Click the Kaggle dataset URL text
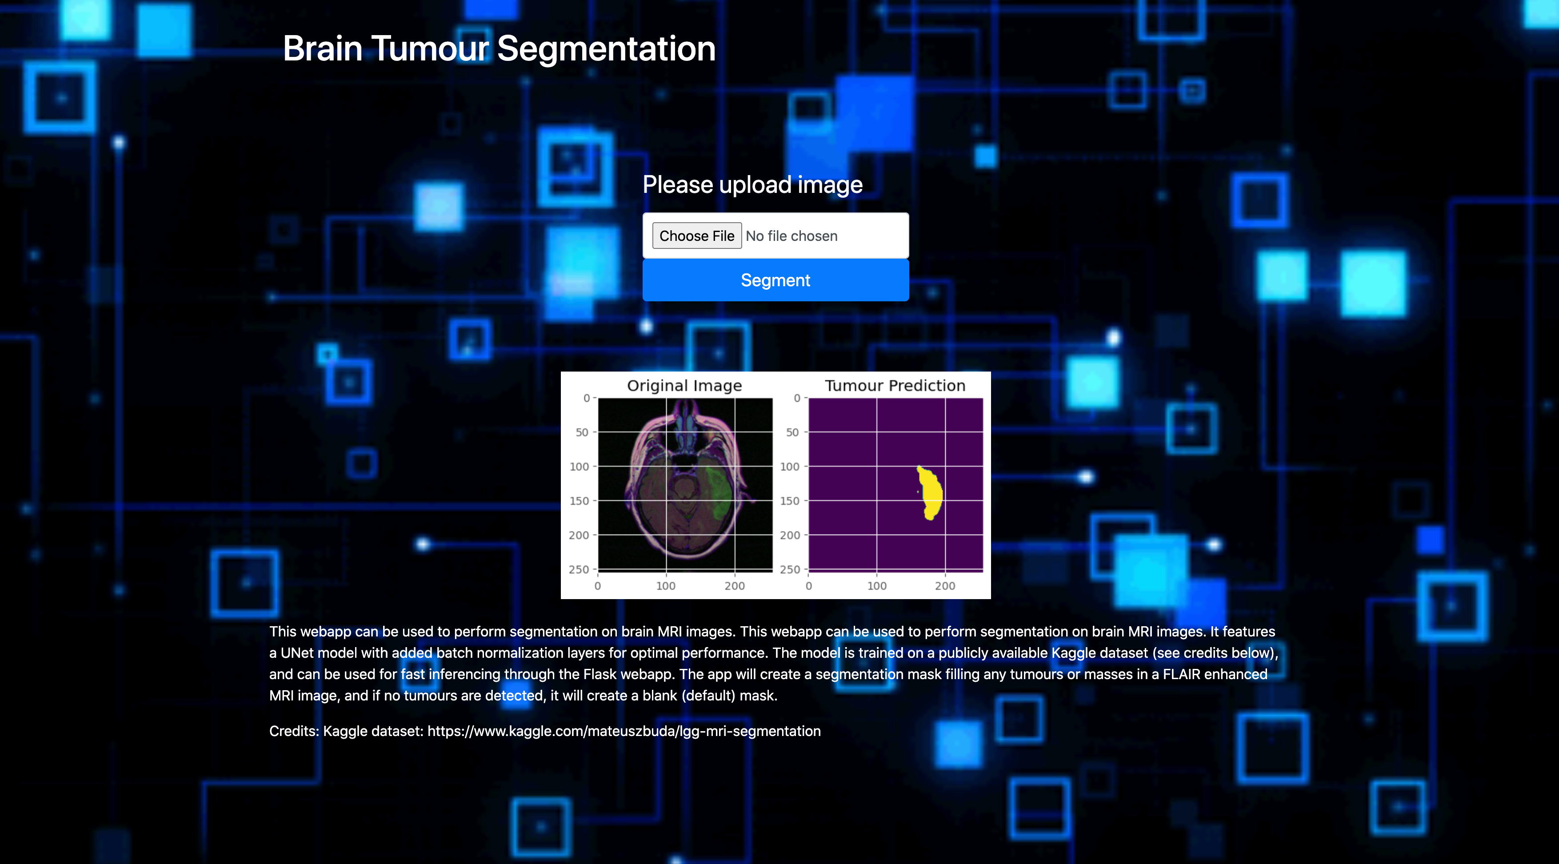Viewport: 1559px width, 864px height. click(x=624, y=731)
